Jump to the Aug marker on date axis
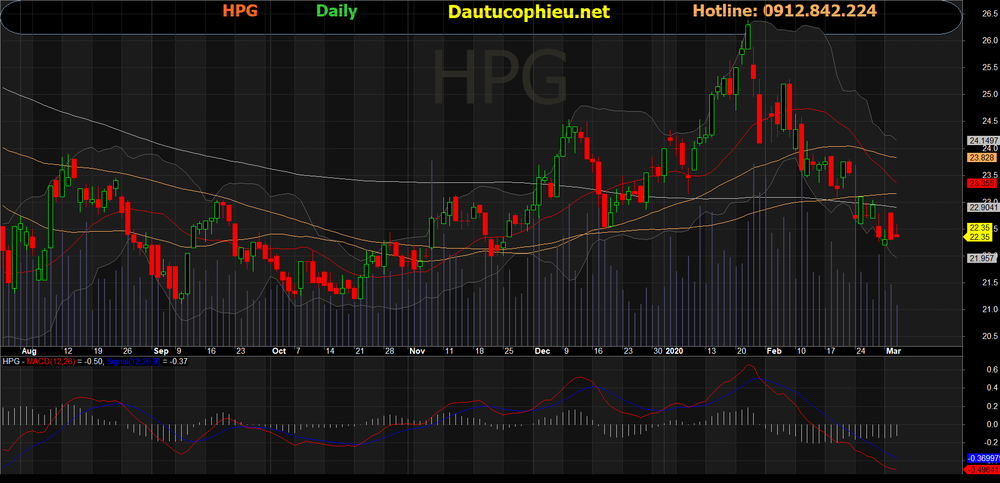 (29, 351)
